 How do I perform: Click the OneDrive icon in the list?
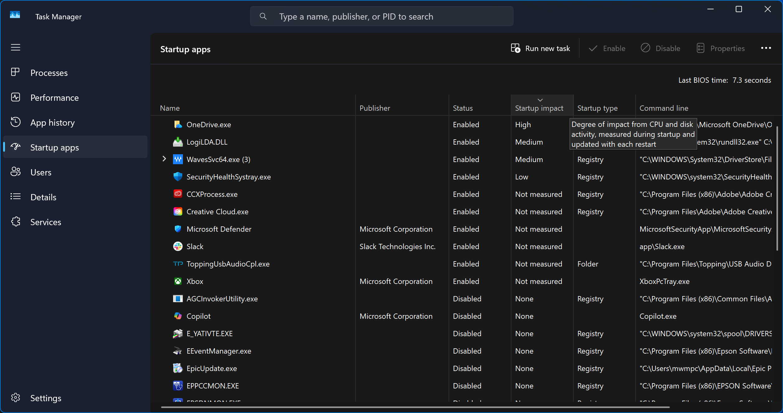[x=178, y=124]
